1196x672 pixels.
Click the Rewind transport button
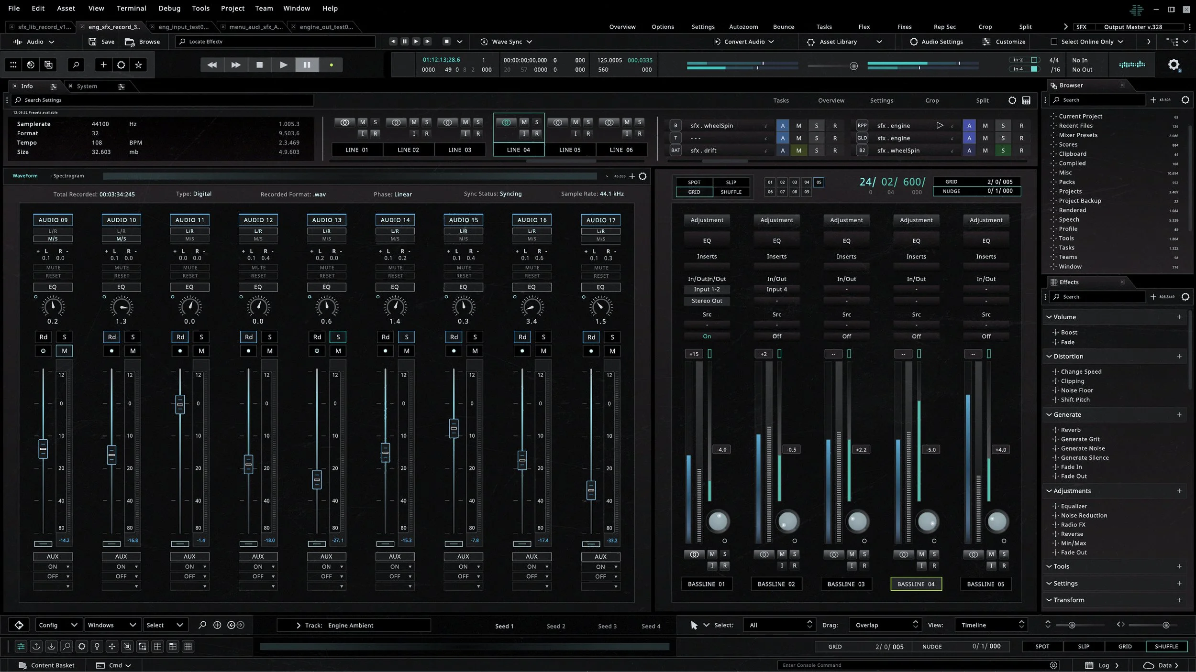(x=212, y=65)
